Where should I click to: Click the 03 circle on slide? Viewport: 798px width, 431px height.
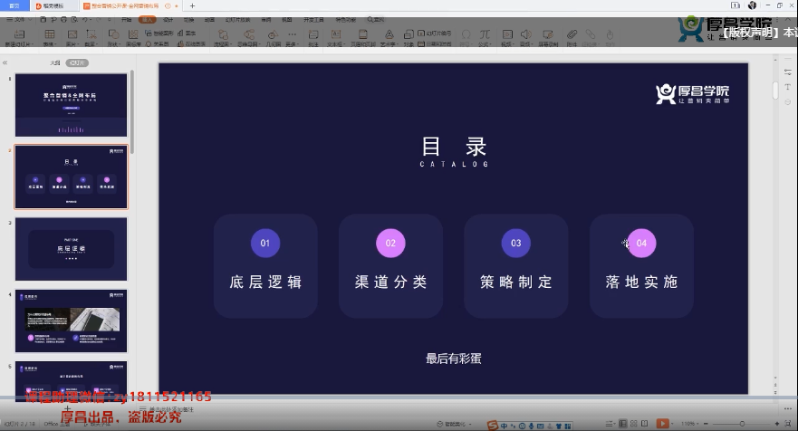516,244
